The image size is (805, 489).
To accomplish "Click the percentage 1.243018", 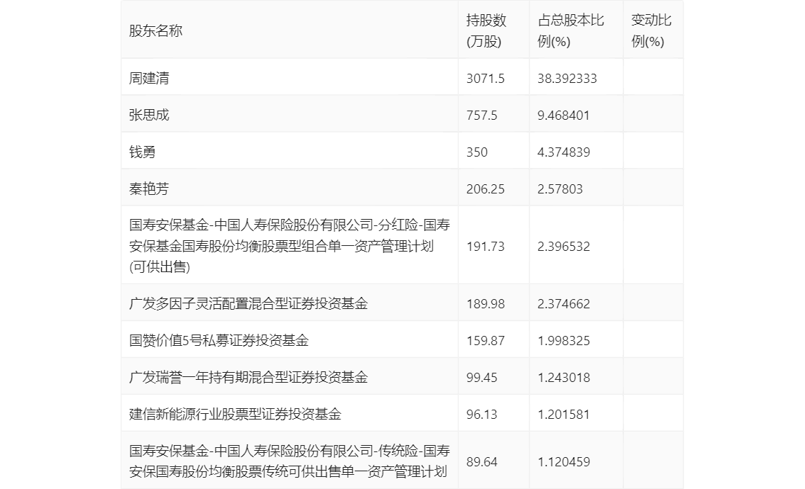I will click(564, 378).
